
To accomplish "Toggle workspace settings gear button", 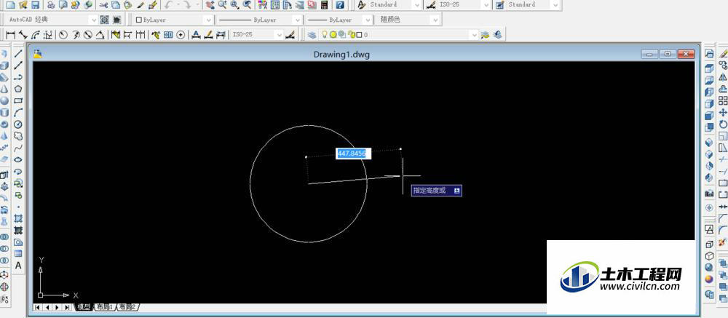I will (104, 20).
